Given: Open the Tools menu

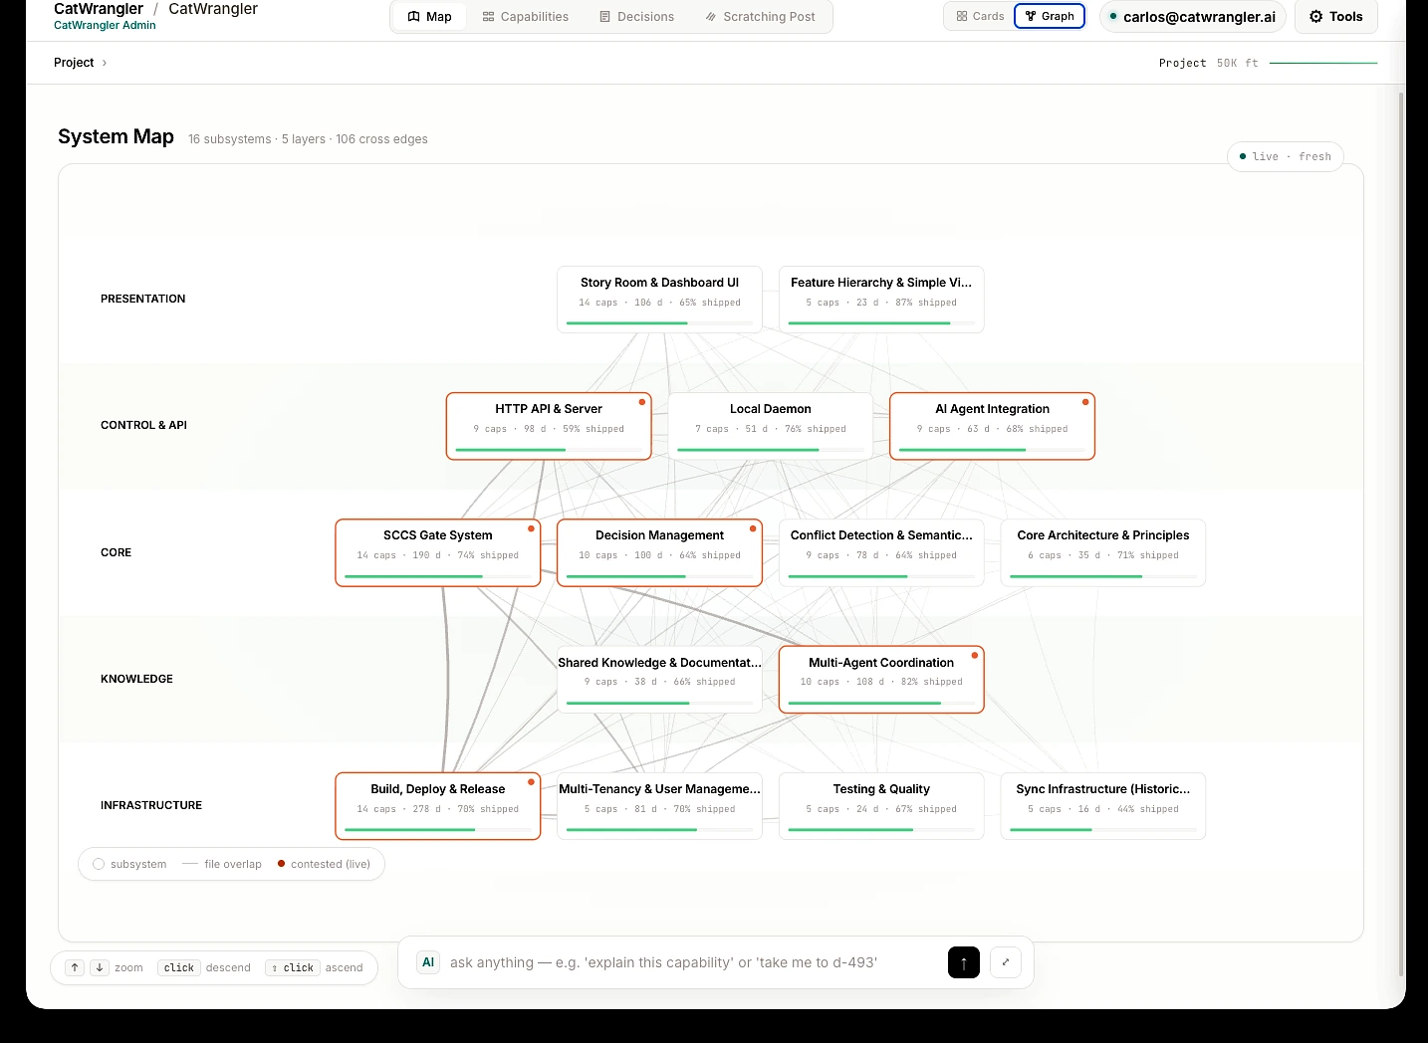Looking at the screenshot, I should (1335, 17).
